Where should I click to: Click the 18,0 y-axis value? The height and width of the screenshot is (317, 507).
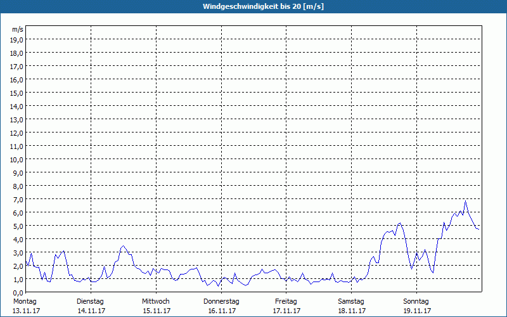(17, 53)
